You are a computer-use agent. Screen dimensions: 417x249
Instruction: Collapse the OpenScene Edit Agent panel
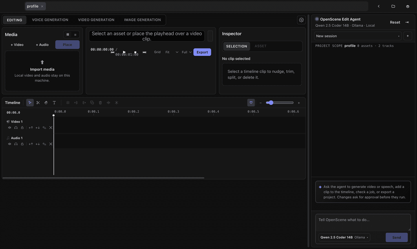[x=407, y=22]
